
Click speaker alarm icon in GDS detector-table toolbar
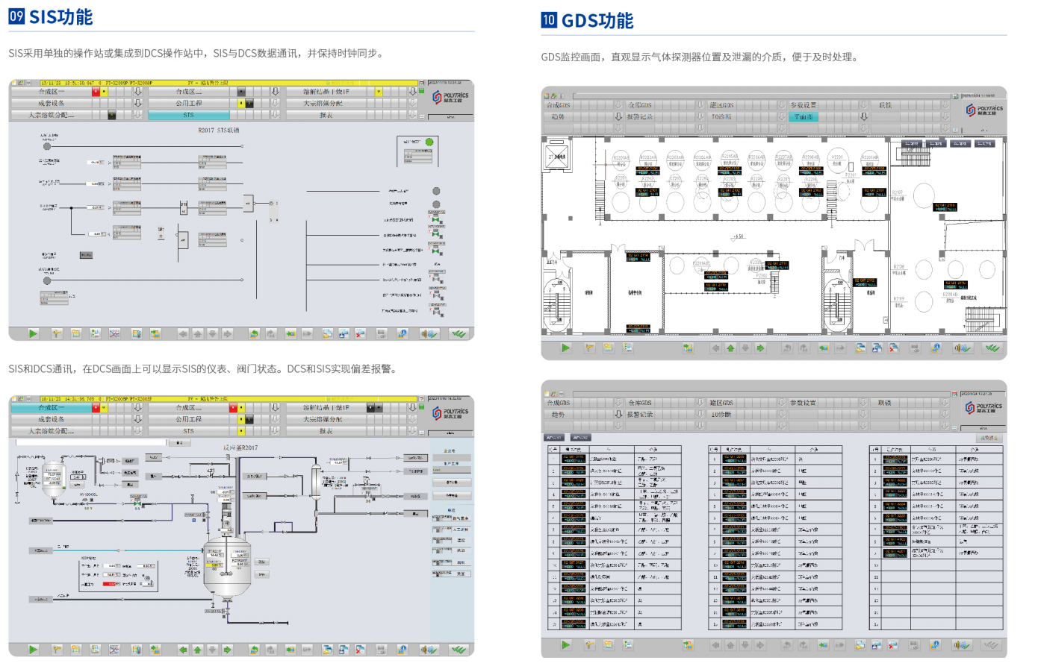click(x=961, y=645)
